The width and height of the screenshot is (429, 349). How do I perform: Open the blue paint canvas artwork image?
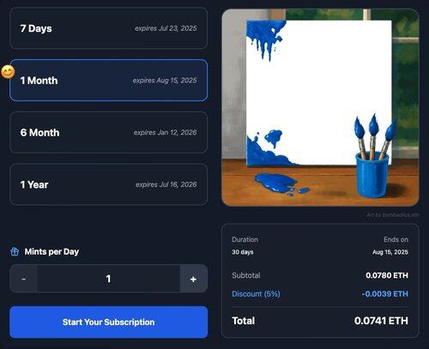[x=320, y=107]
